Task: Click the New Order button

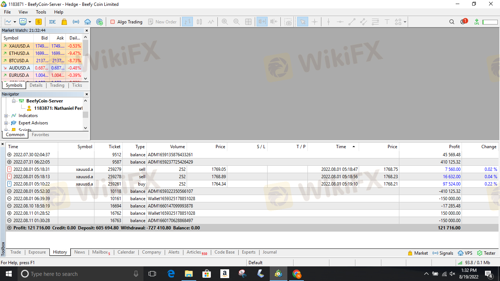Action: tap(163, 22)
